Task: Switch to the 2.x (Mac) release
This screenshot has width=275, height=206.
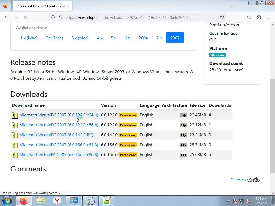Action: click(54, 38)
